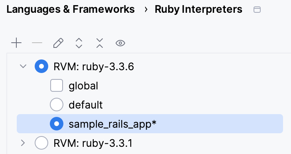Highlight the RVM: ruby-3.3.1 tree row label
The image size is (291, 154).
(93, 143)
